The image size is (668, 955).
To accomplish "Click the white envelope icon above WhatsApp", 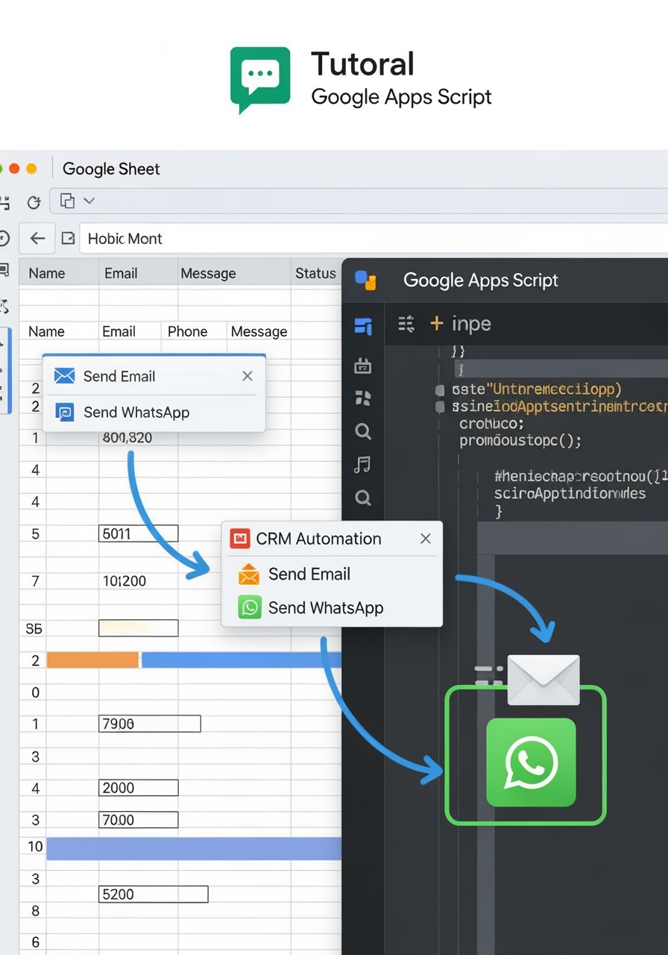I will click(x=543, y=680).
